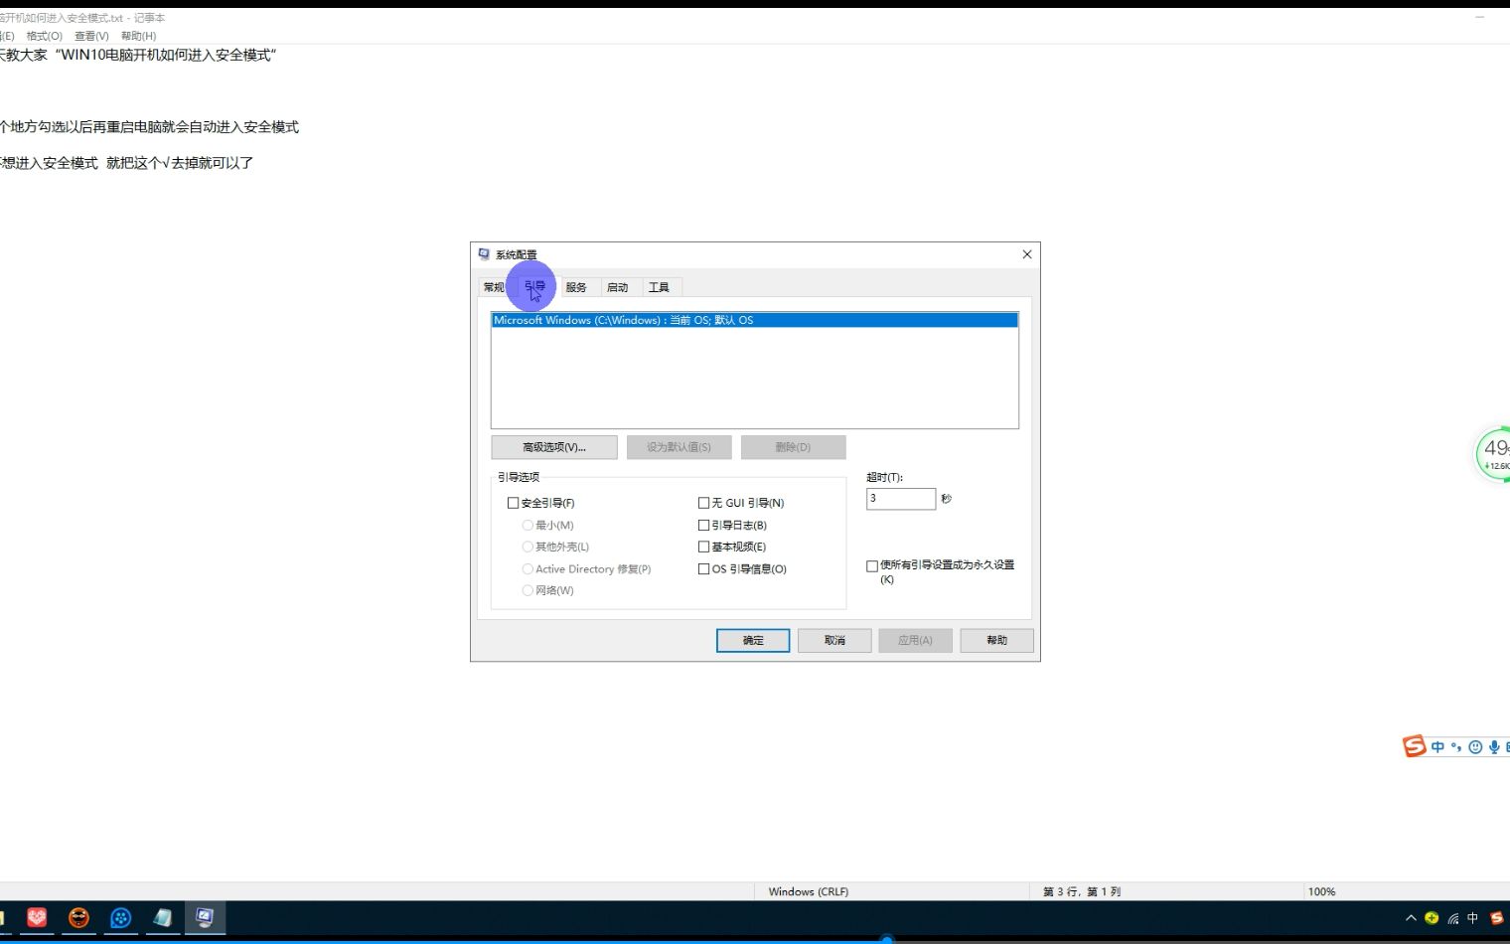Expand hidden icons in the system tray
This screenshot has height=944, width=1510.
point(1410,918)
